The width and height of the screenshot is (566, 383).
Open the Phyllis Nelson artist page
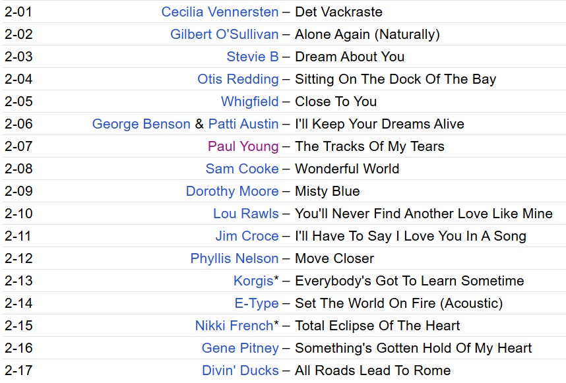point(234,258)
